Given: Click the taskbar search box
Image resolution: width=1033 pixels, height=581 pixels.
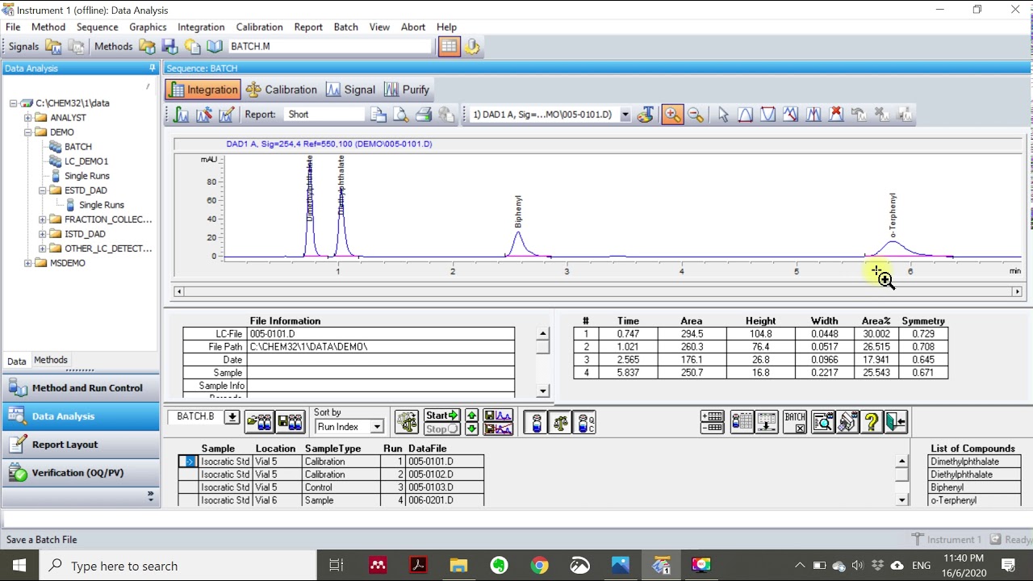Looking at the screenshot, I should tap(178, 566).
